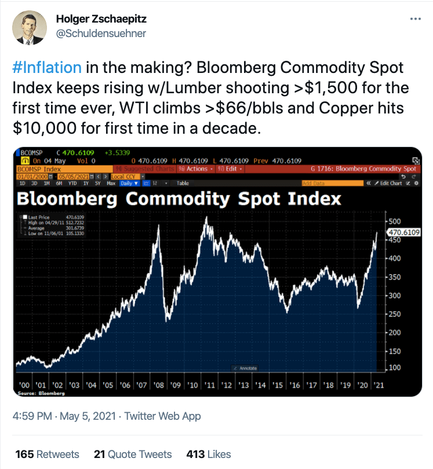The height and width of the screenshot is (469, 433).
Task: Open the tweet's three-dot more options menu
Action: click(x=416, y=19)
